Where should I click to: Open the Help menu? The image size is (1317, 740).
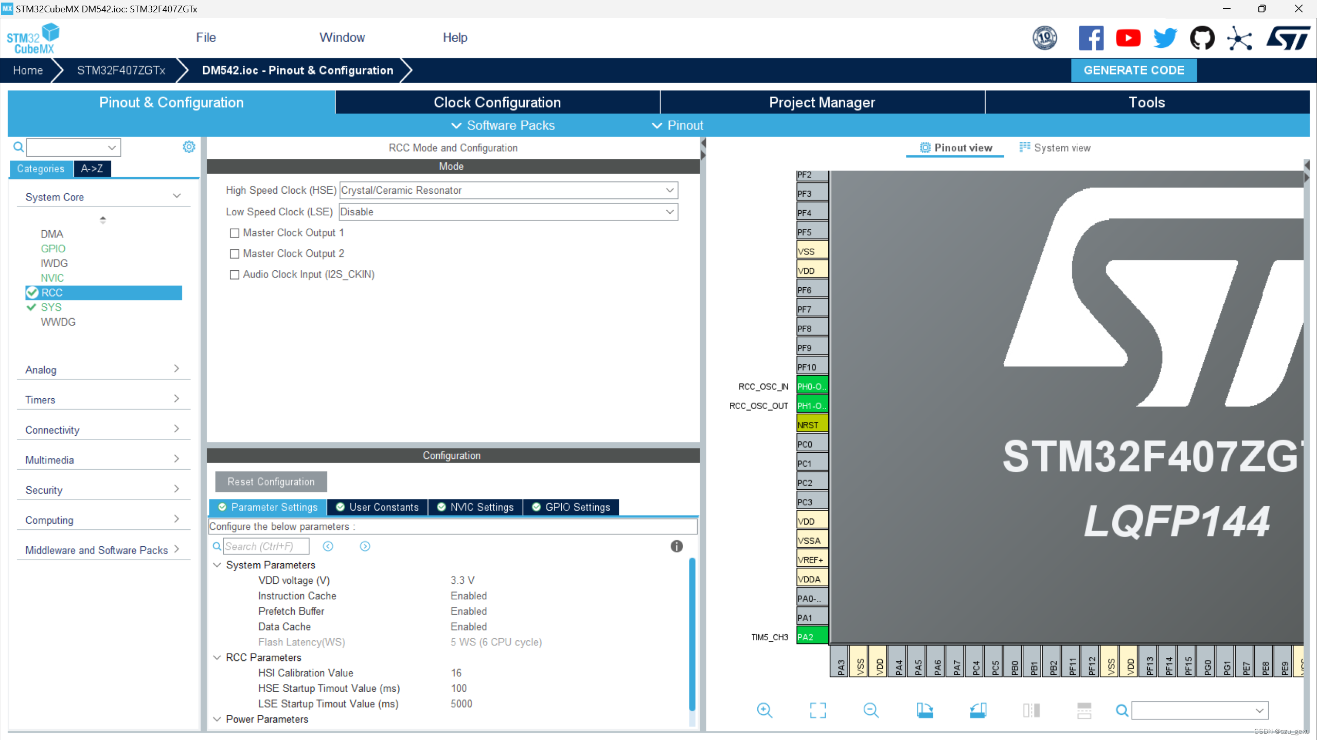click(455, 38)
